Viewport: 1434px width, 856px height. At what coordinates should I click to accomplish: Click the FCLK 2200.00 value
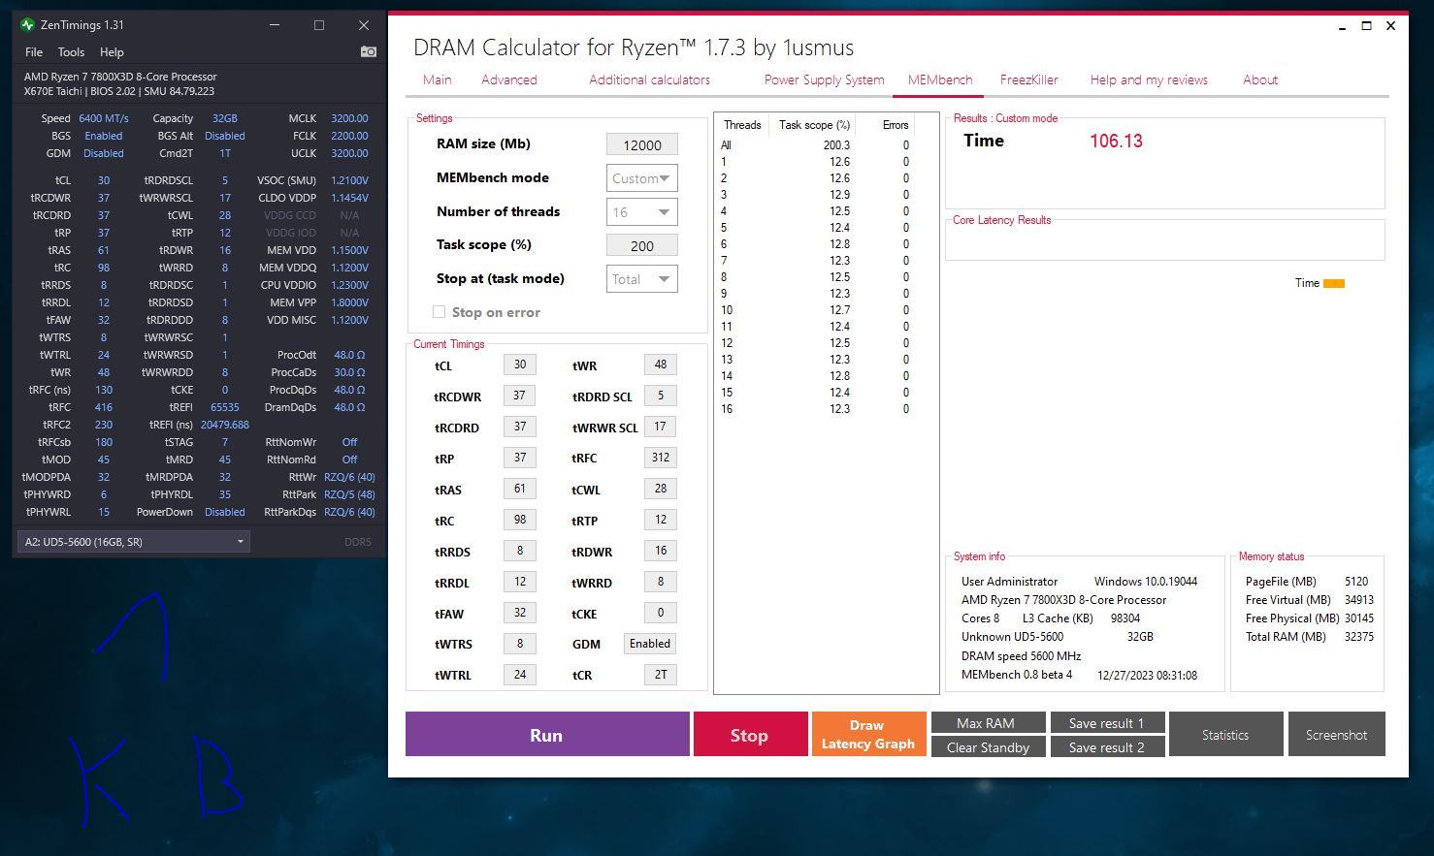click(349, 136)
